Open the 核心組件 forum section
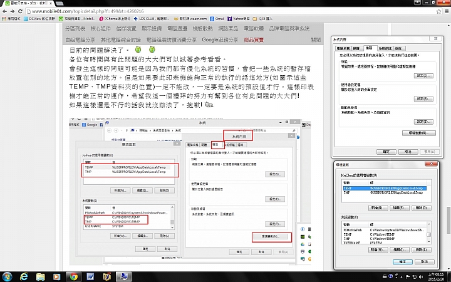Screen dimensions: 451x282 101,28
